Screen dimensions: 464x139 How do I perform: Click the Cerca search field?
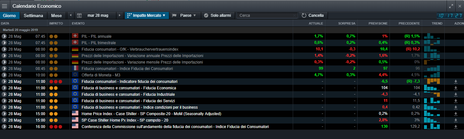coord(267,15)
